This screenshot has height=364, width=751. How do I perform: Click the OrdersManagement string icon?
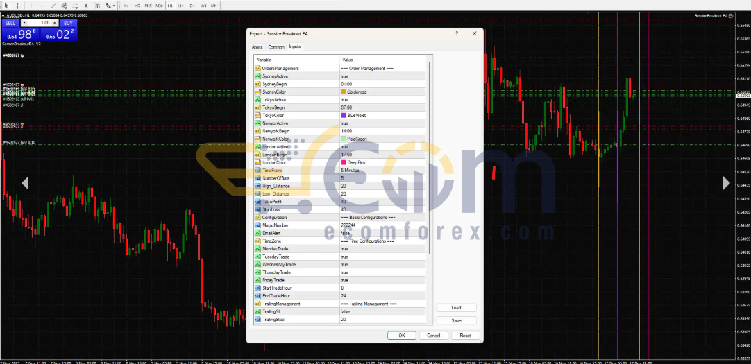258,69
